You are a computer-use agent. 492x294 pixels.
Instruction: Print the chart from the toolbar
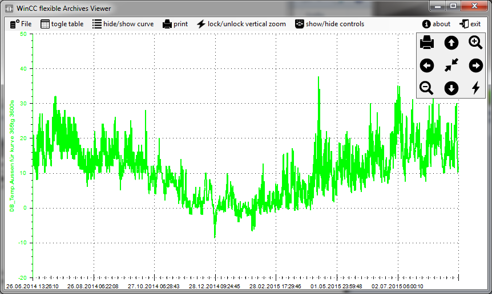[x=175, y=24]
